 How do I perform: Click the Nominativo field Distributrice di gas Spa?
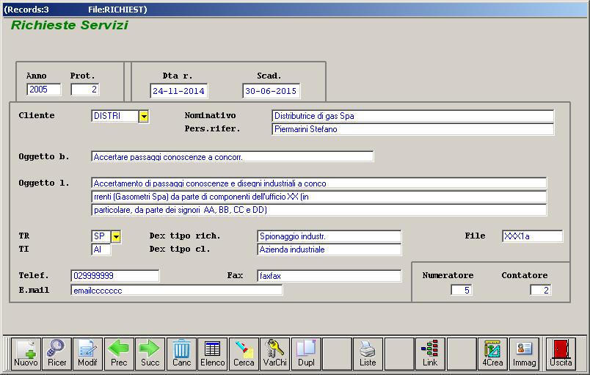tap(412, 116)
